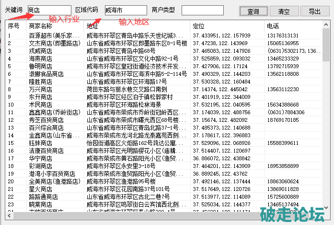
Task: Focus the 关键词 keyword input field
Action: [49, 10]
